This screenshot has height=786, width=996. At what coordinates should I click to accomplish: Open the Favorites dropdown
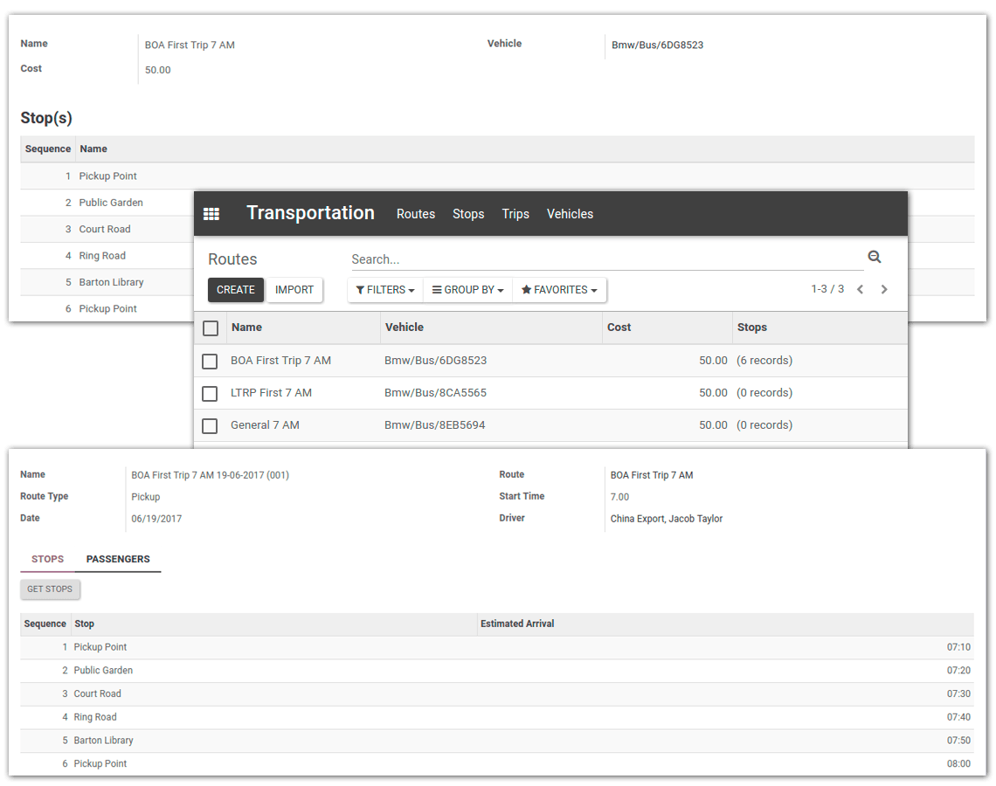tap(559, 289)
